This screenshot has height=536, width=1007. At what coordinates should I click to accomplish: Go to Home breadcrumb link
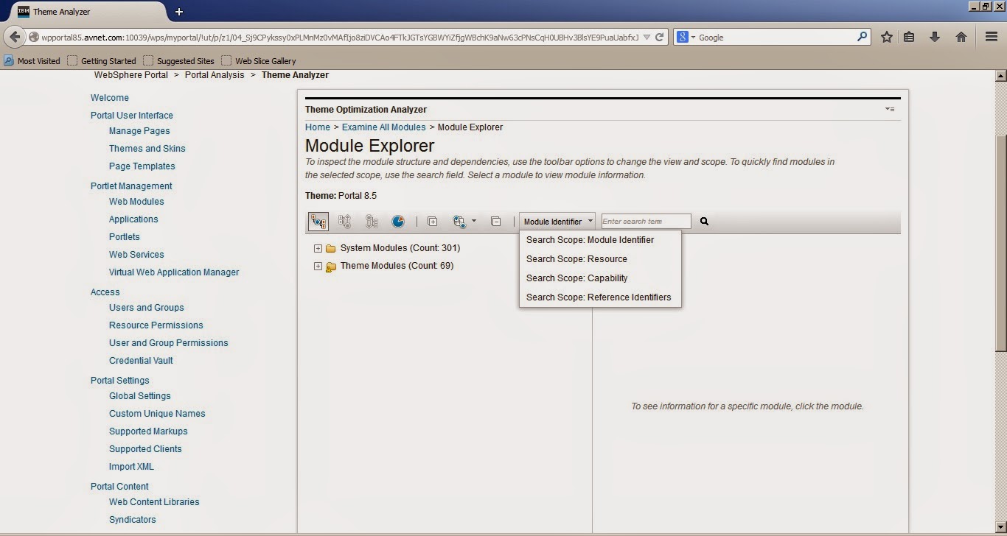coord(318,127)
